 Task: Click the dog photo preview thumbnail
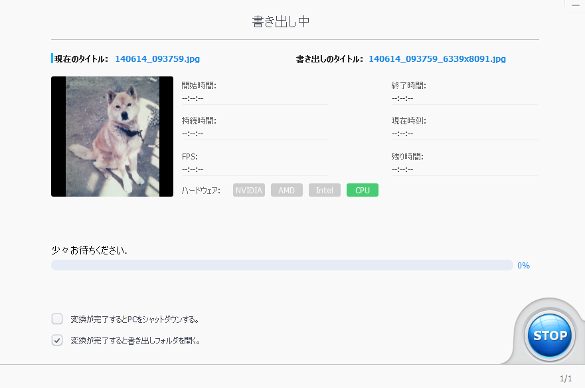tap(112, 137)
